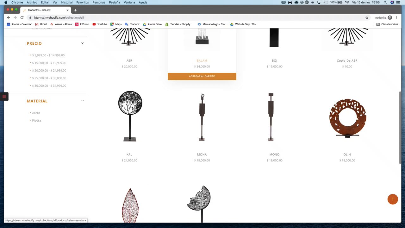Open the Favoritos menu
Viewport: 405px width, 228px height.
tap(83, 2)
